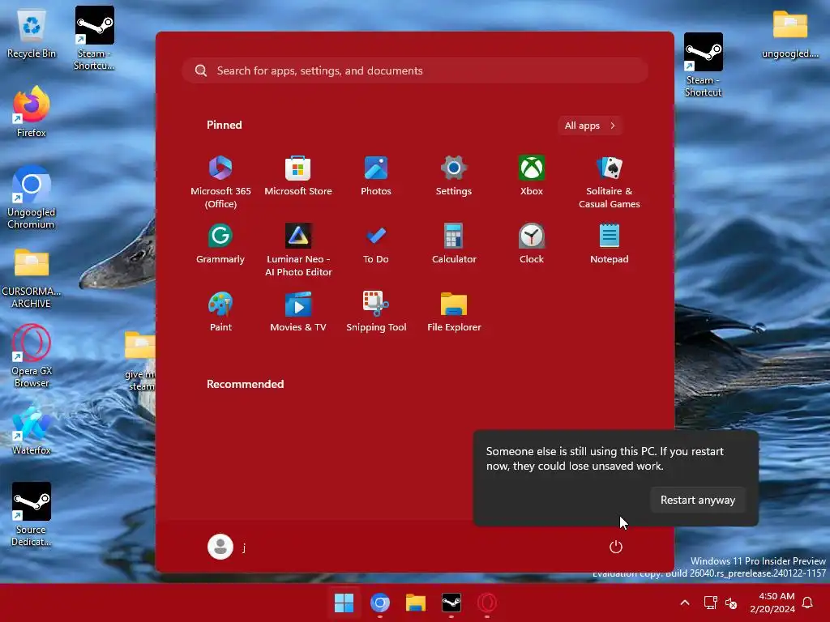Open Notepad from pinned apps
830x622 pixels.
[610, 244]
